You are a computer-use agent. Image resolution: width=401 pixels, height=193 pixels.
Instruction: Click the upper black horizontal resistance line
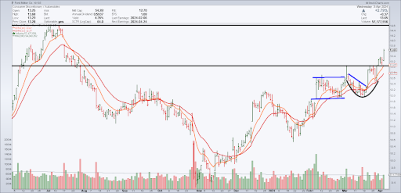200,26
